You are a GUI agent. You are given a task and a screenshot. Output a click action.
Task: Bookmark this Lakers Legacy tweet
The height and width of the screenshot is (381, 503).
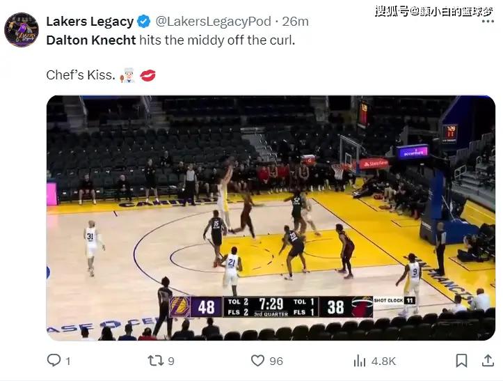click(461, 360)
